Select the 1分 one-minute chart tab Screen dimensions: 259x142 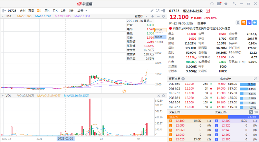pos(63,11)
